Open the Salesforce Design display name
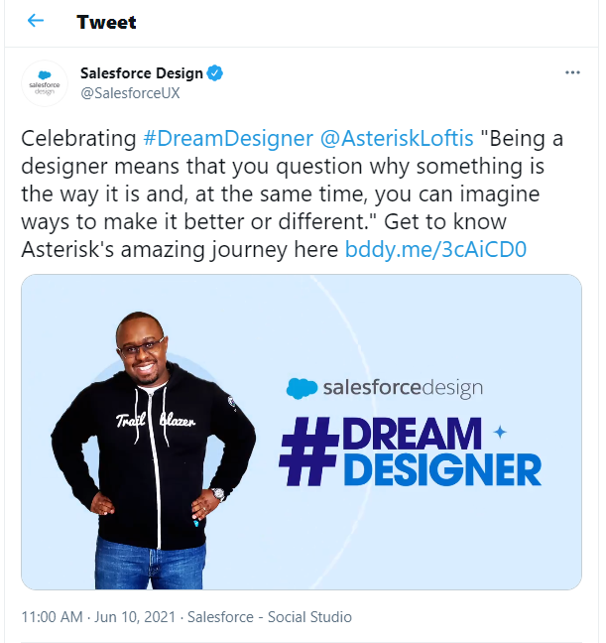Screen dimensions: 606x643 click(142, 73)
